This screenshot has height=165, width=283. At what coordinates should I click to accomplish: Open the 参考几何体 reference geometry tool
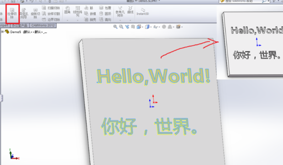(x=120, y=11)
